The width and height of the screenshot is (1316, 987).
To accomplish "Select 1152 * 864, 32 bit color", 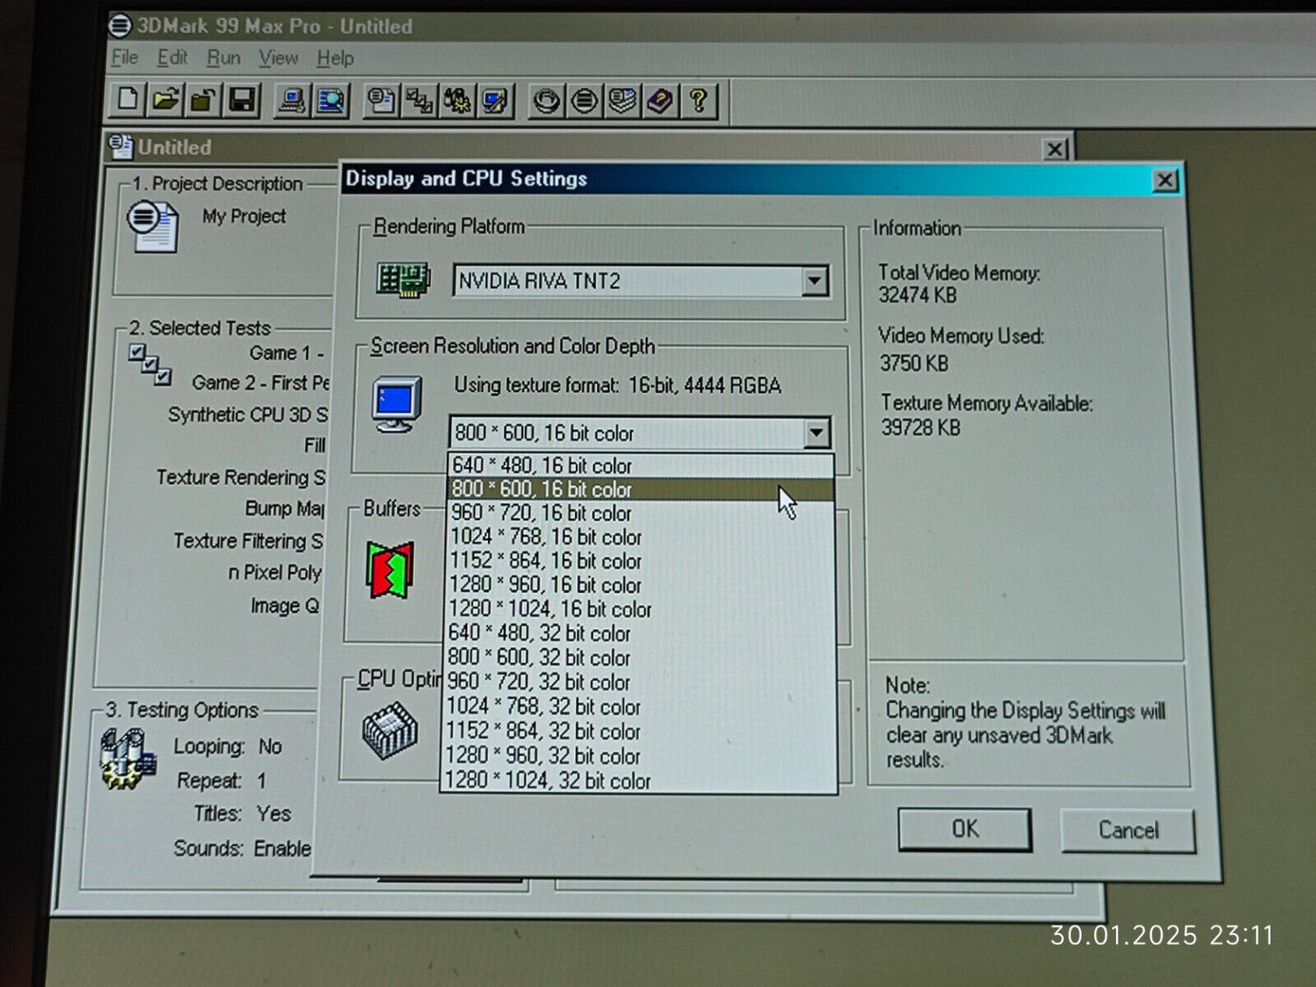I will pos(640,731).
